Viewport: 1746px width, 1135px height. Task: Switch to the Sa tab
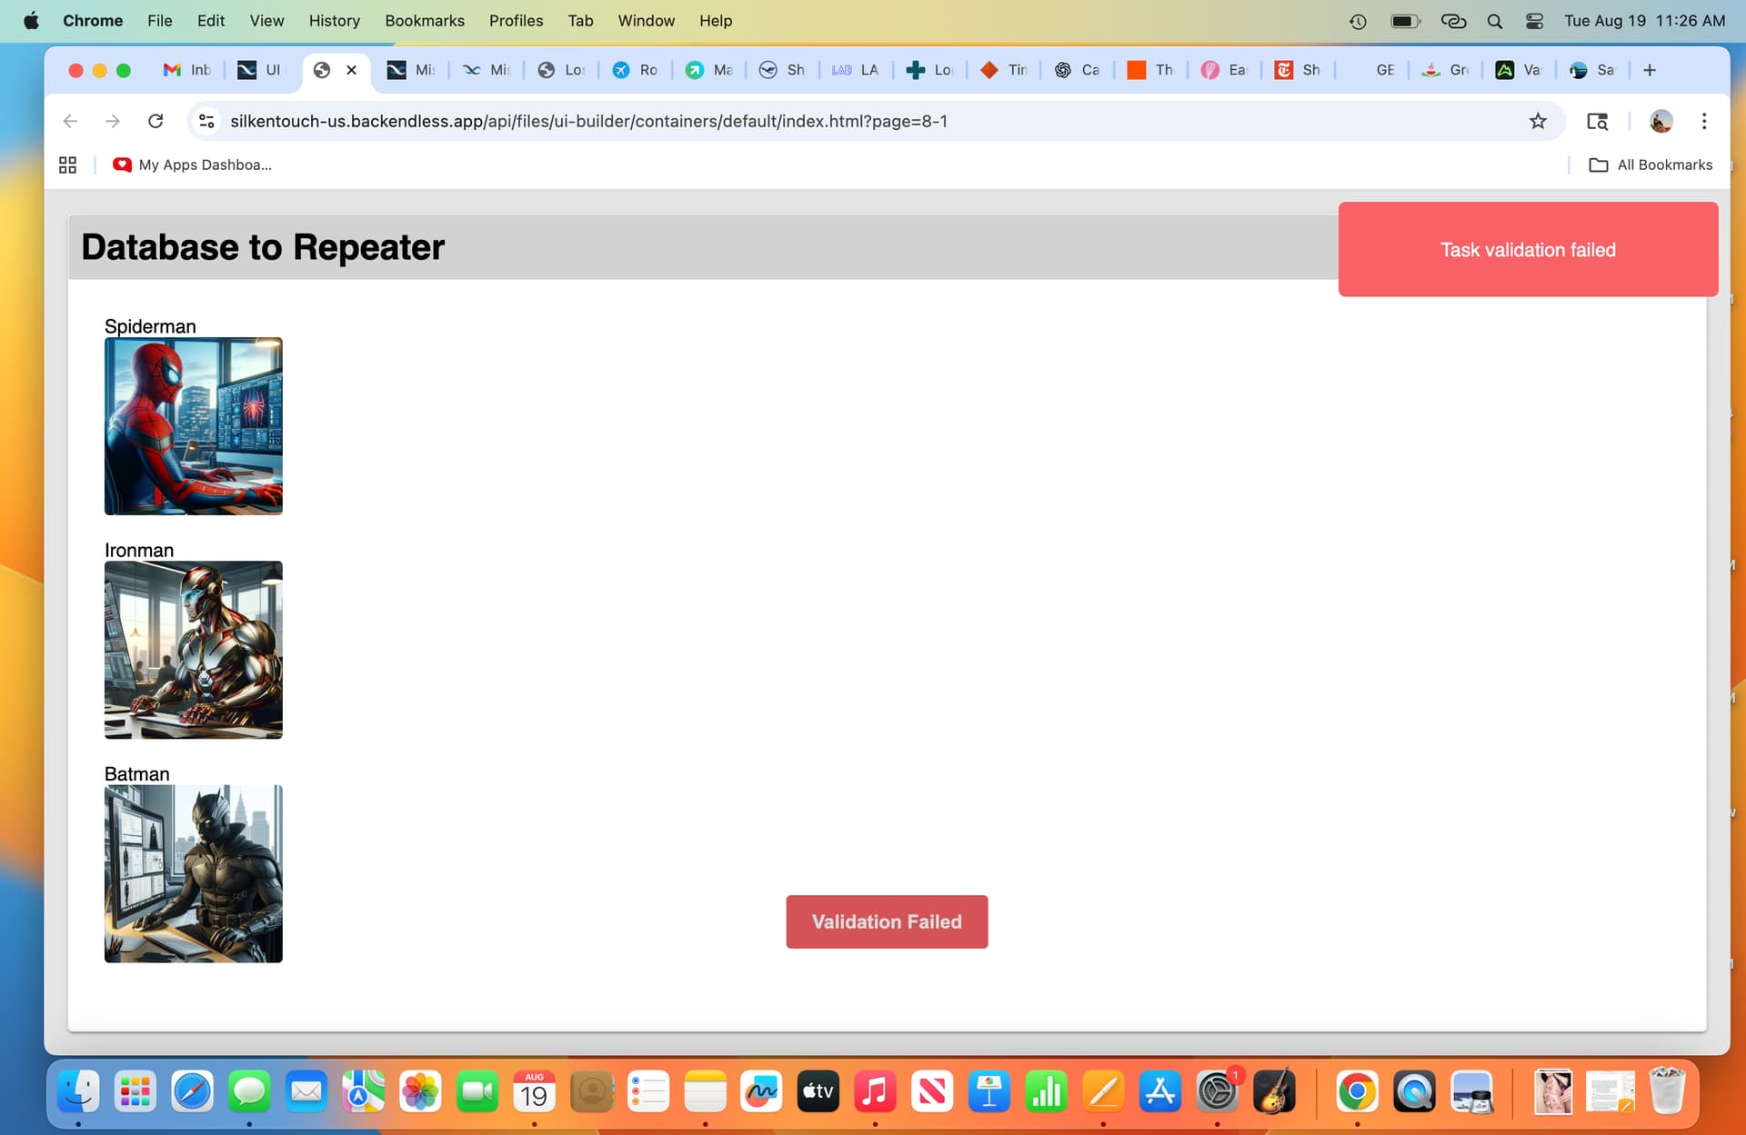pos(1593,70)
